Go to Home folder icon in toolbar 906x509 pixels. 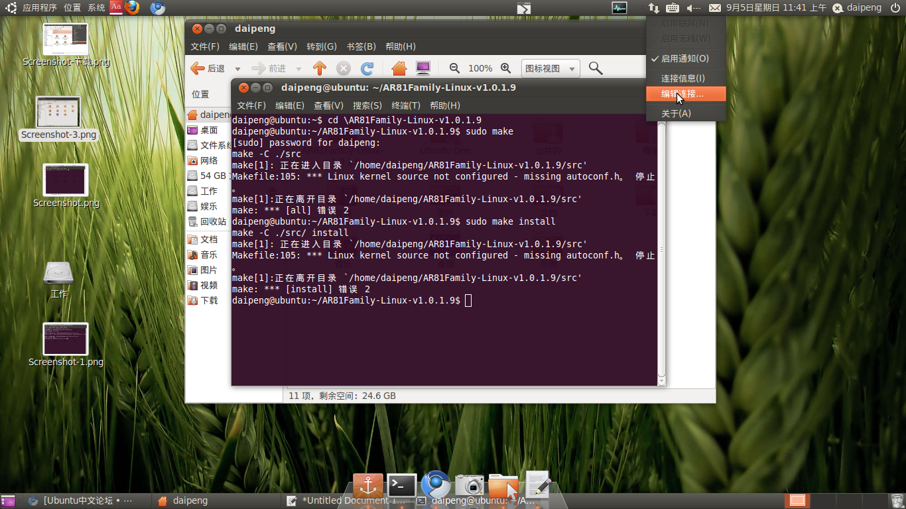click(x=399, y=68)
